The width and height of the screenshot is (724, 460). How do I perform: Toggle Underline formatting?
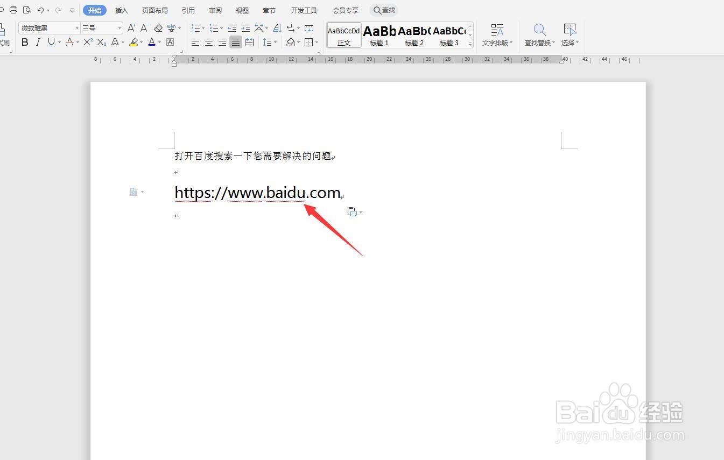click(51, 42)
